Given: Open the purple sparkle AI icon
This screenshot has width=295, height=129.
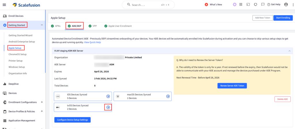Looking at the screenshot, I should click(235, 5).
